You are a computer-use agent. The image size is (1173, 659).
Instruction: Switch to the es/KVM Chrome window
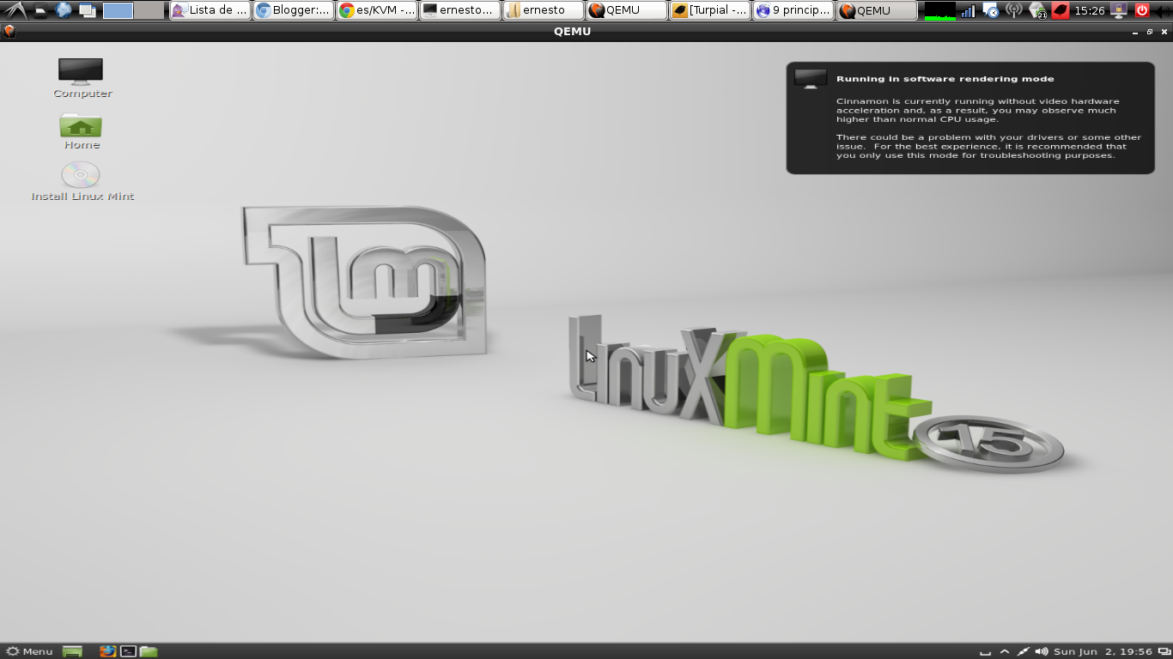377,10
